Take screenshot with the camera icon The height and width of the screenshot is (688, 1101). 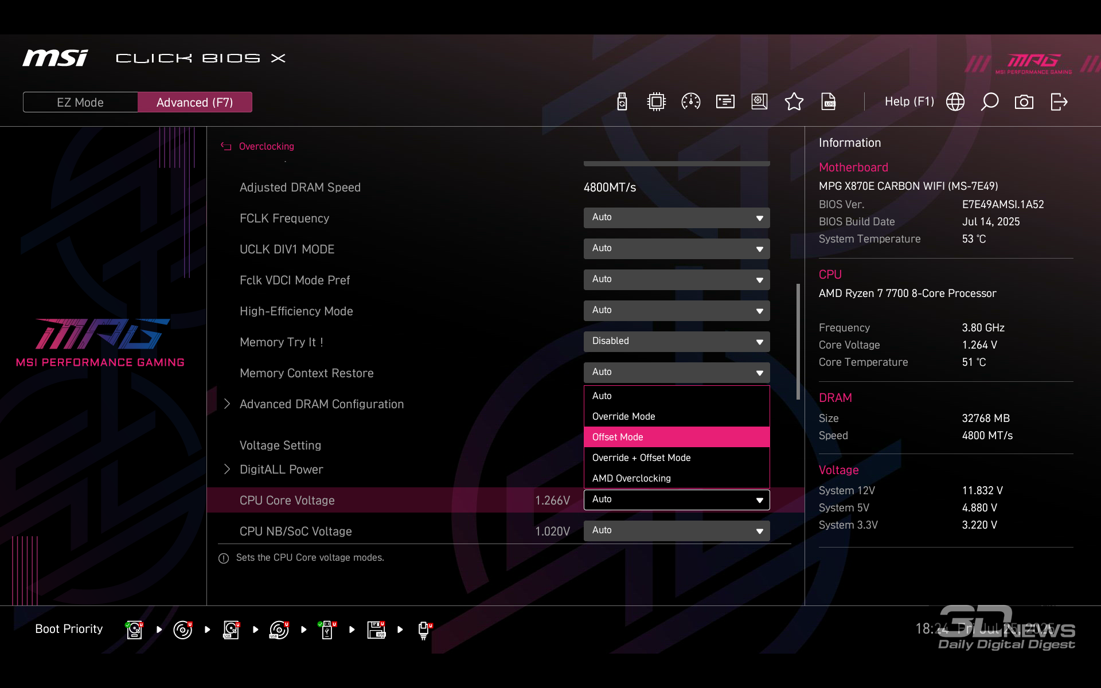coord(1024,102)
